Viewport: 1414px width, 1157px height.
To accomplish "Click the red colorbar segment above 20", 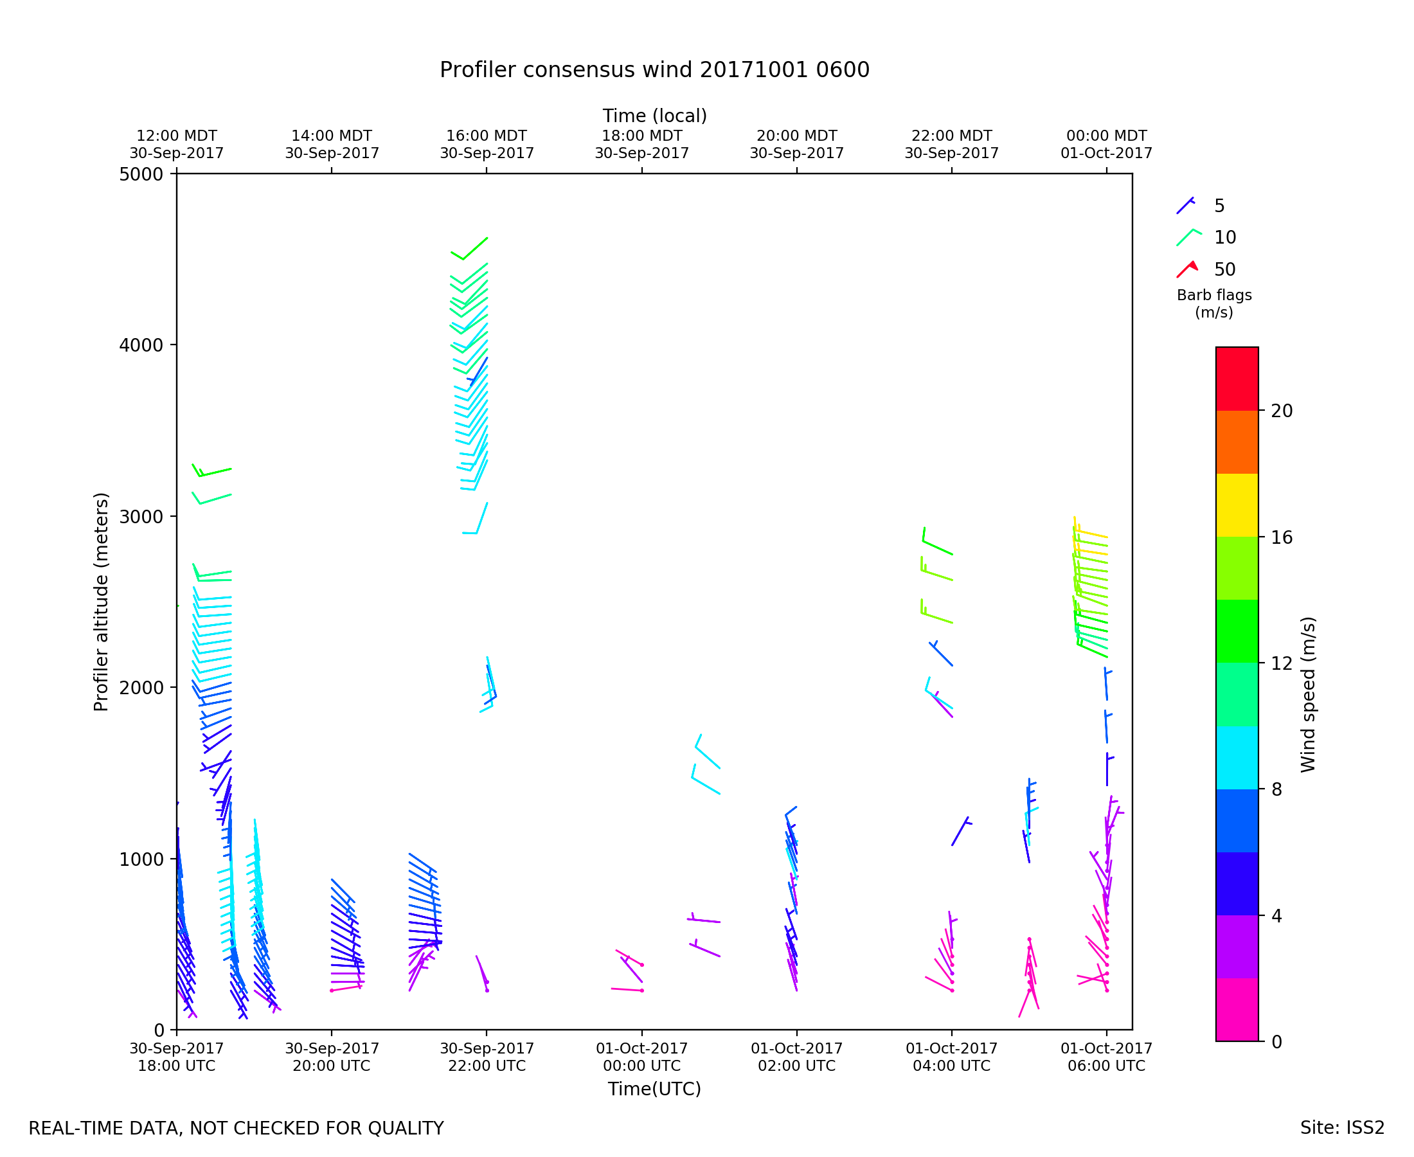I will [x=1237, y=379].
